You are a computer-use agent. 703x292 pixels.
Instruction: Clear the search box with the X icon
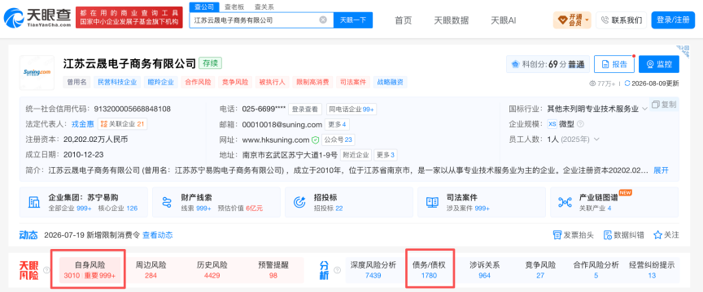[323, 19]
